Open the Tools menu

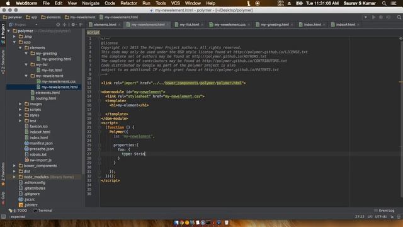tap(161, 3)
